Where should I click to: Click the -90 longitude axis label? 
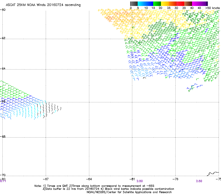[3, 179]
